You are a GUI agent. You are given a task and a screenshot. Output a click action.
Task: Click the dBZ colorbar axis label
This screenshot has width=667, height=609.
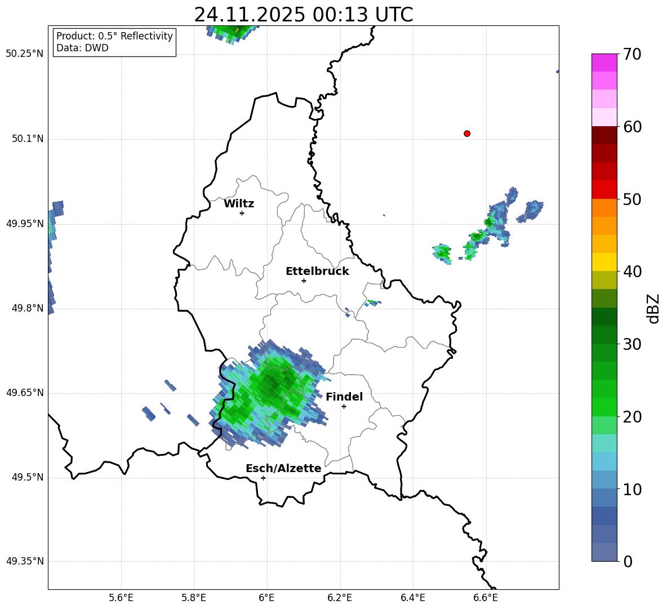(x=654, y=308)
